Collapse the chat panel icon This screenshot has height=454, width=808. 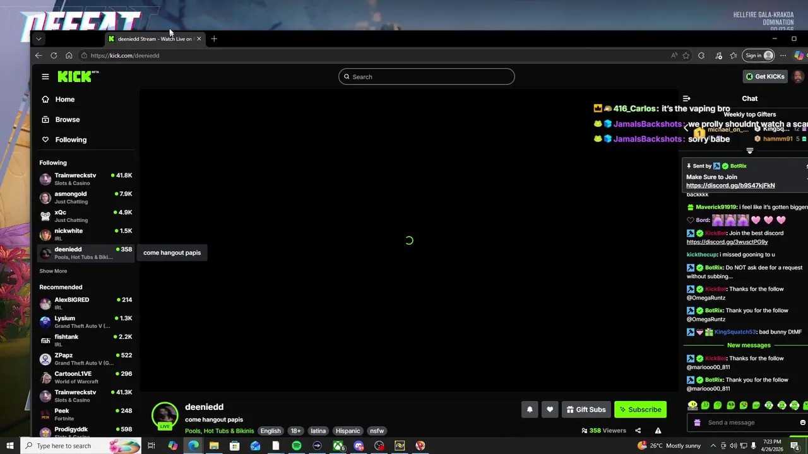click(x=687, y=98)
